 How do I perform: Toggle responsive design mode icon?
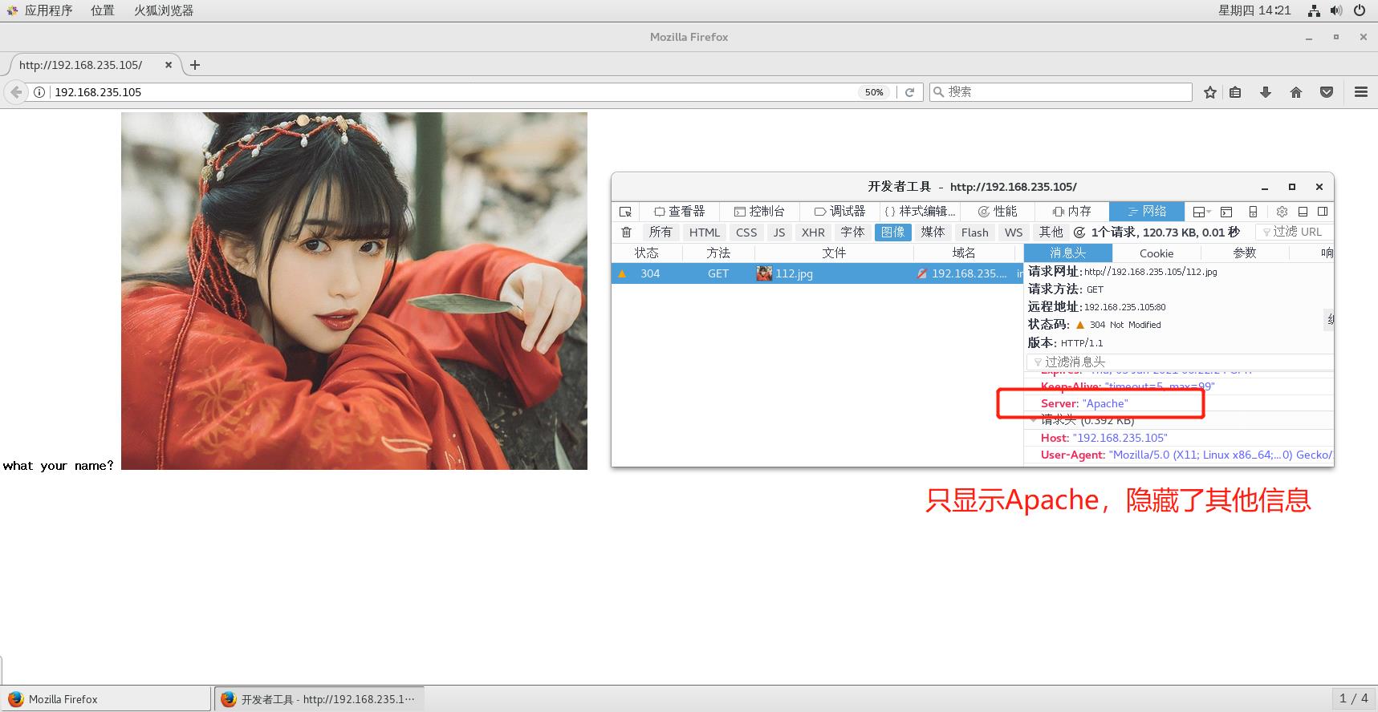point(1253,212)
